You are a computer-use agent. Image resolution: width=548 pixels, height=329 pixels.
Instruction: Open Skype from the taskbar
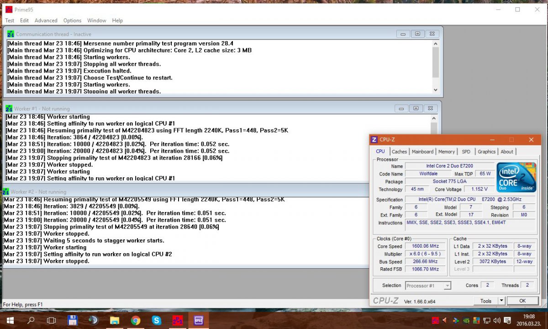(x=156, y=320)
